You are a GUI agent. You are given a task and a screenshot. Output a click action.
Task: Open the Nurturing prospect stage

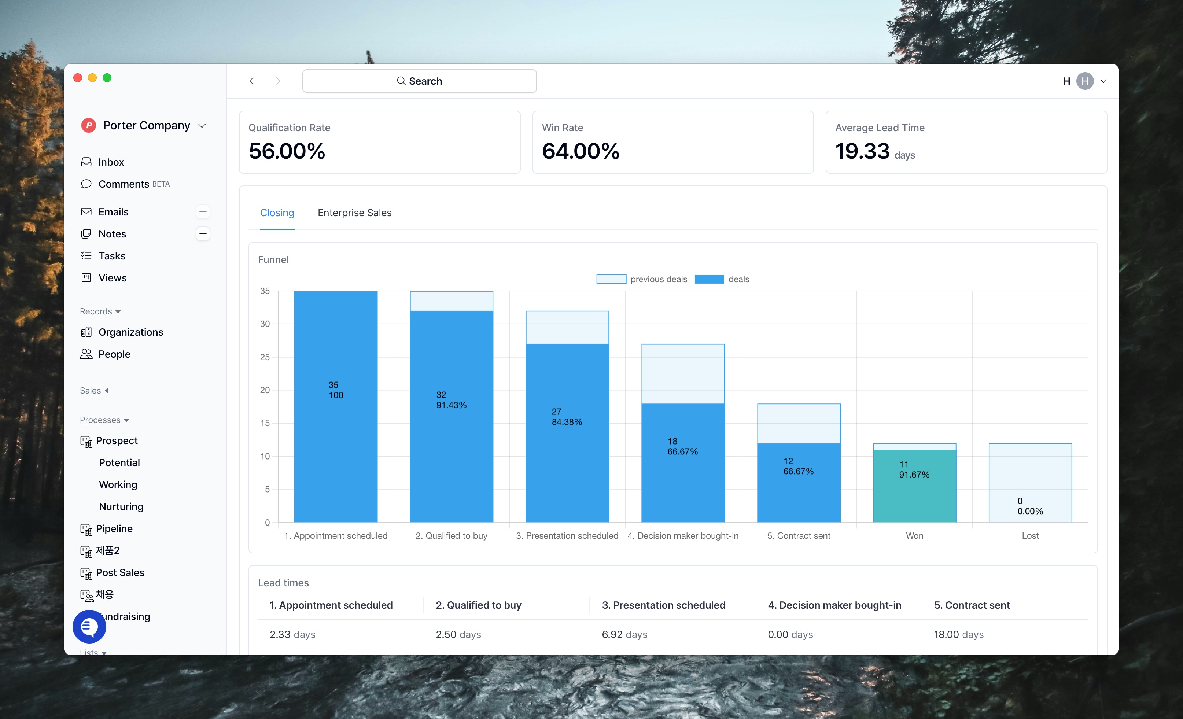[x=121, y=507]
